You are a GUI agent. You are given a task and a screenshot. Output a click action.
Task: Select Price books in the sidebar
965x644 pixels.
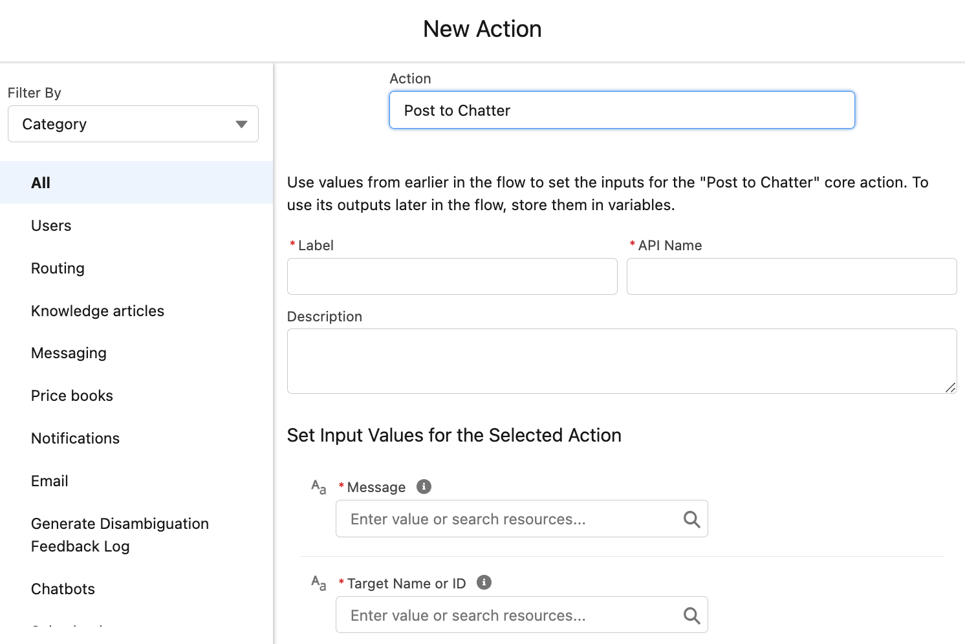(x=72, y=395)
